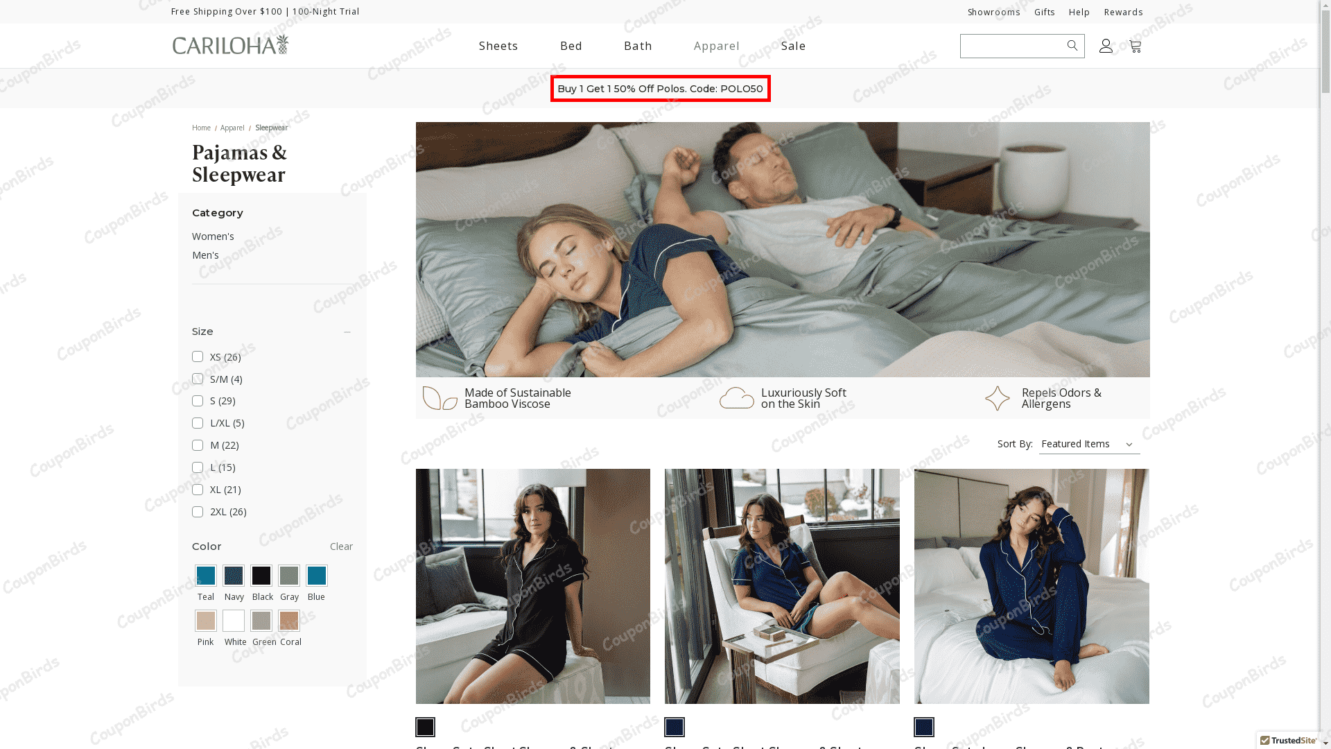Open the Sale menu item
Screen dimensions: 1331x749
793,46
